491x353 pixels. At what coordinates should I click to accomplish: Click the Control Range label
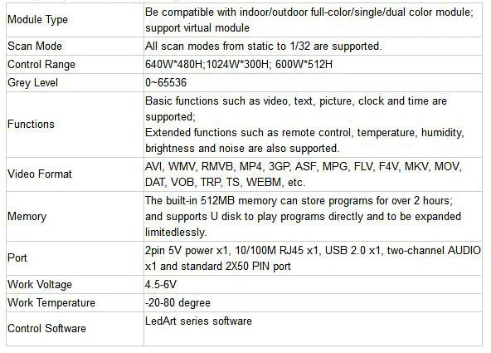click(x=41, y=64)
